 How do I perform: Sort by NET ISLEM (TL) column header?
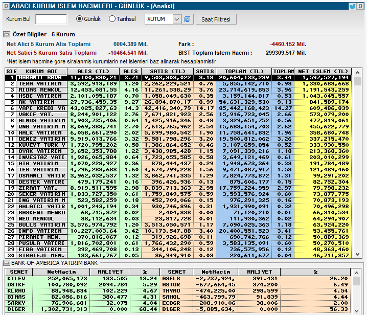point(323,71)
